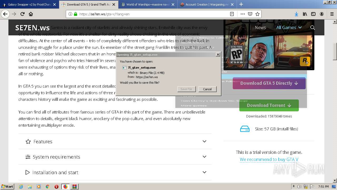This screenshot has height=190, width=337.
Task: Expand the System requirements section
Action: click(x=115, y=157)
